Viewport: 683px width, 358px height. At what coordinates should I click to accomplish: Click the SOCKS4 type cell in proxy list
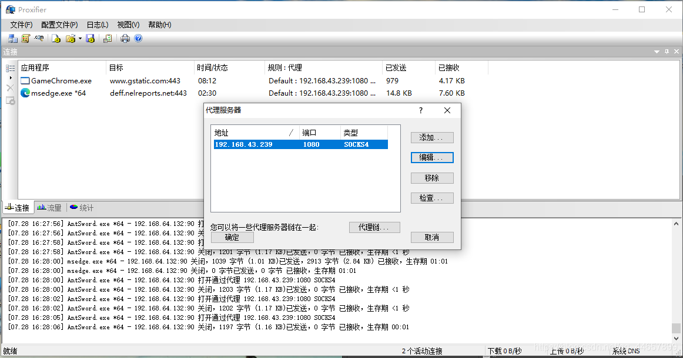[356, 144]
